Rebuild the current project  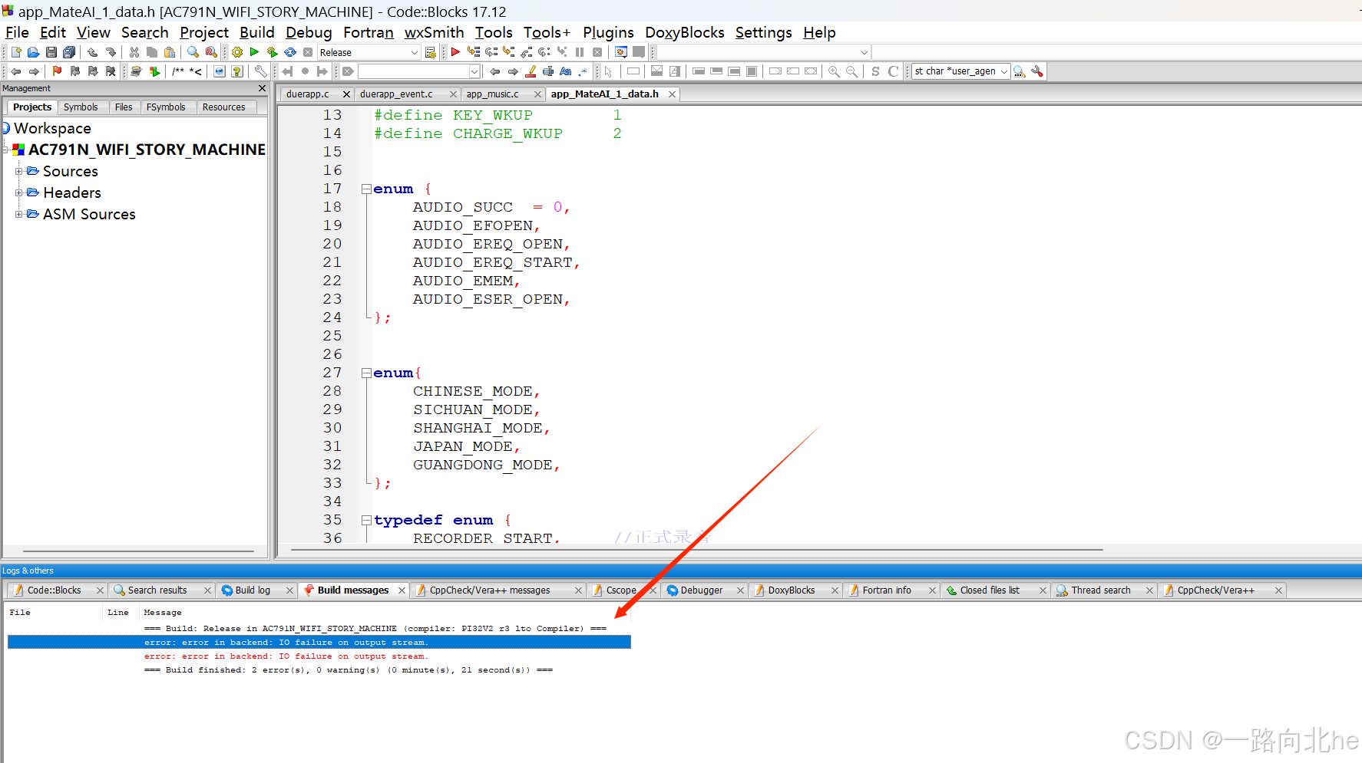click(289, 51)
